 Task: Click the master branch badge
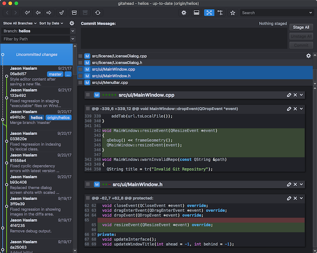coord(55,74)
